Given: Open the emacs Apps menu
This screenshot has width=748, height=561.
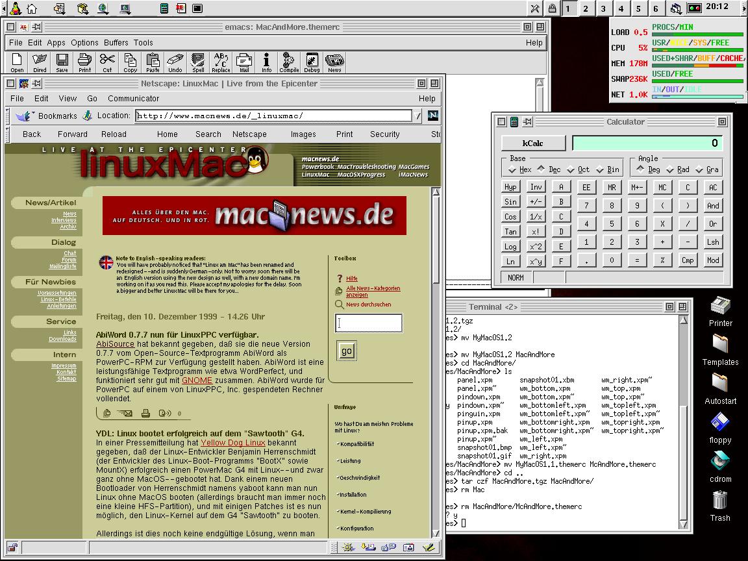Looking at the screenshot, I should click(56, 42).
